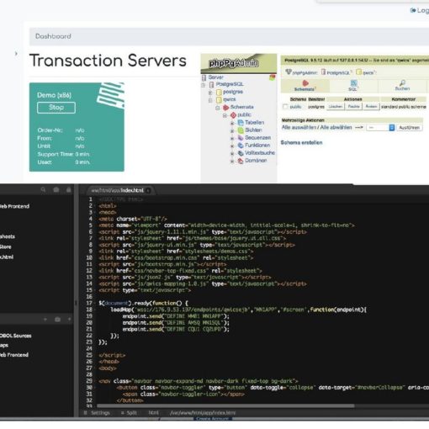Open the Schemata tab label in phpPgAdmin

click(x=305, y=89)
